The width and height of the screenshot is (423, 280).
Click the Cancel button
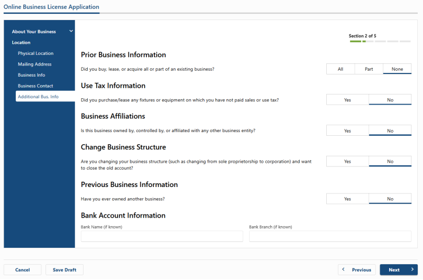point(22,270)
